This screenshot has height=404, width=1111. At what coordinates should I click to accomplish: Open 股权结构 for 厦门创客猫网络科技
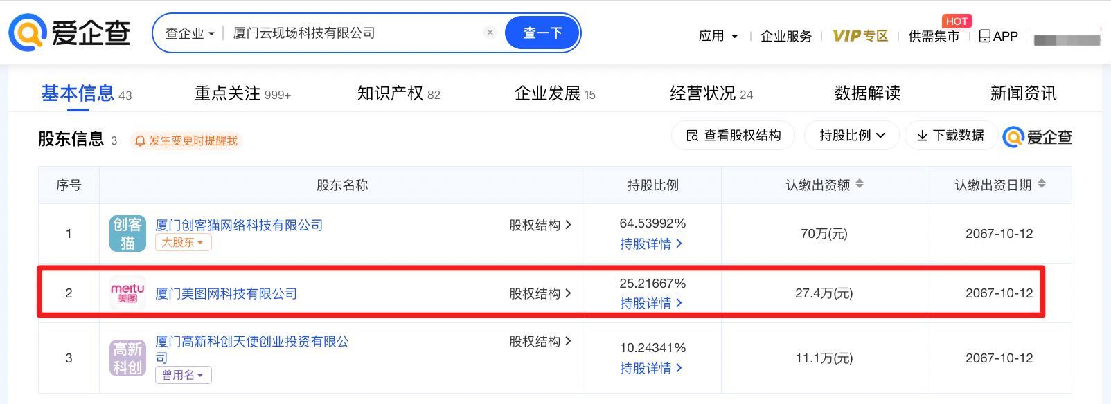(x=540, y=225)
